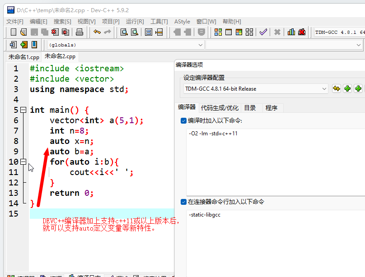Open the 帮助[H] menu
365x277 pixels.
[x=232, y=22]
